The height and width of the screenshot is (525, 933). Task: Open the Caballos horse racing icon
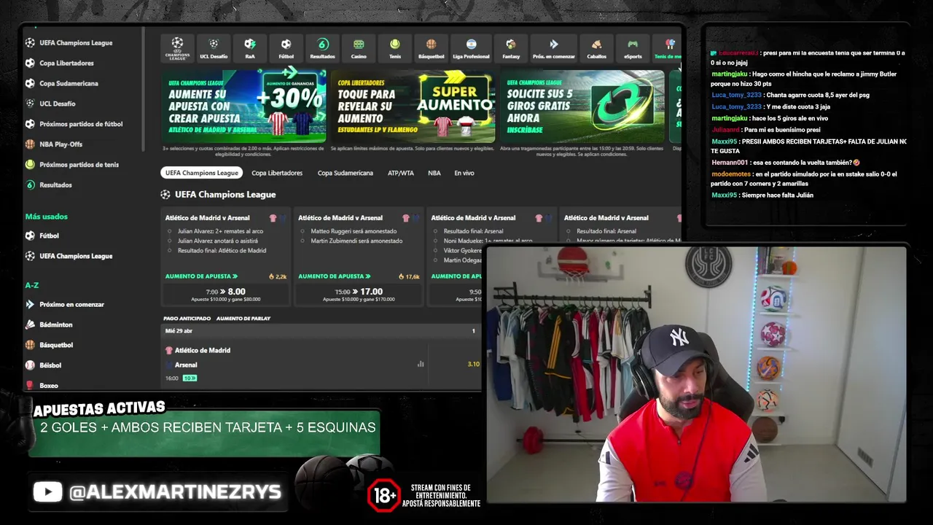tap(597, 48)
